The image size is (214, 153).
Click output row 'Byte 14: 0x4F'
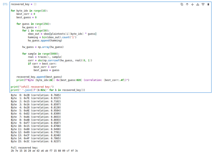36,138
